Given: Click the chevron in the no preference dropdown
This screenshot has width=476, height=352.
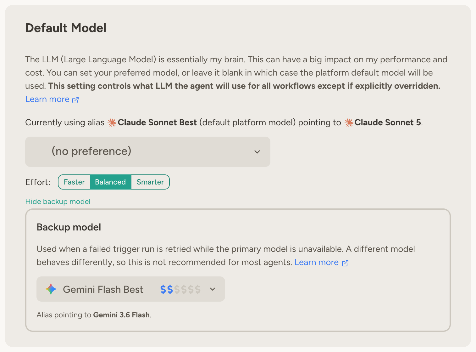Looking at the screenshot, I should [257, 152].
